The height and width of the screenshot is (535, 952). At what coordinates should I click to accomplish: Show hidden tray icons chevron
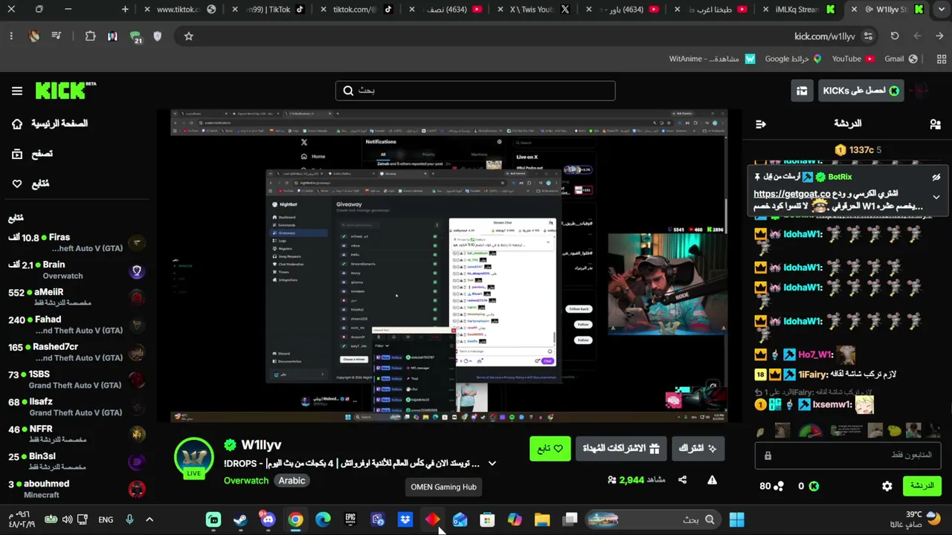(x=149, y=519)
